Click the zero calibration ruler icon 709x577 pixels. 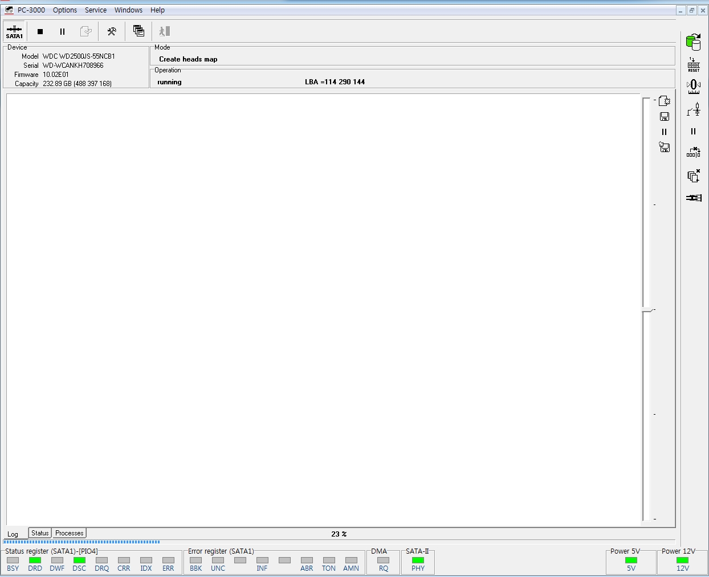coord(694,87)
